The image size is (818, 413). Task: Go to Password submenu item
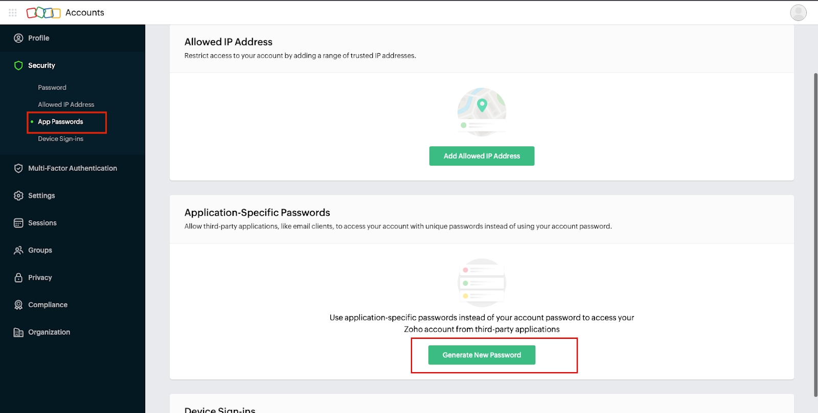pos(52,87)
